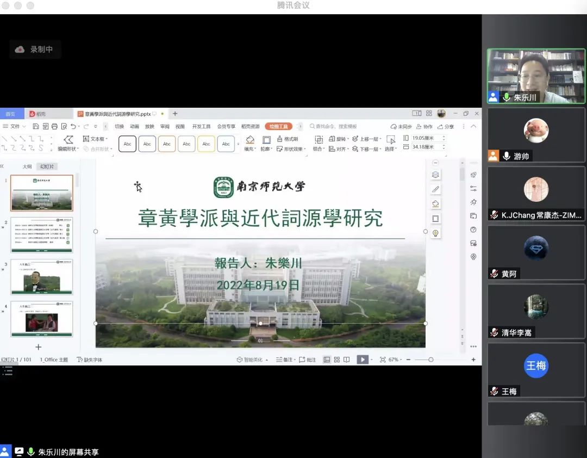The image size is (587, 458).
Task: Toggle reading view in status bar
Action: [347, 360]
